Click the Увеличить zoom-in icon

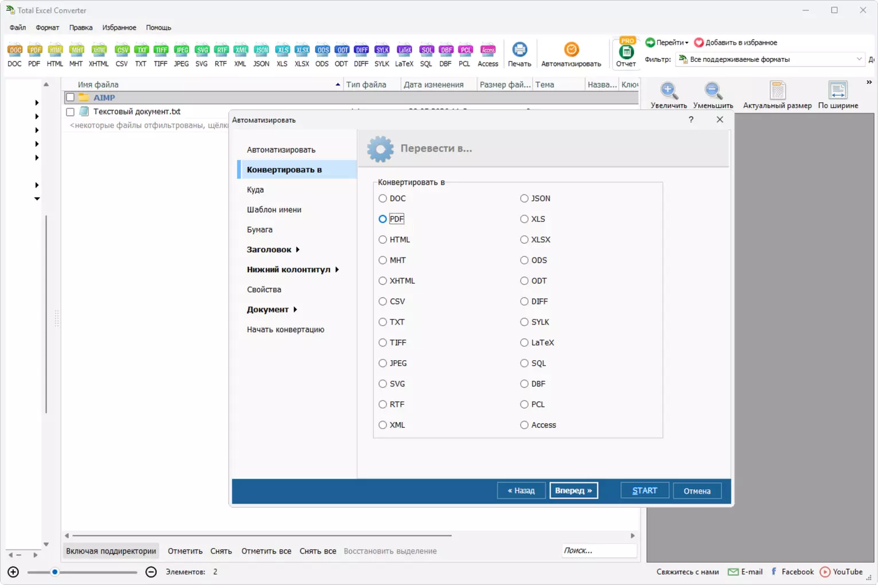pos(669,95)
